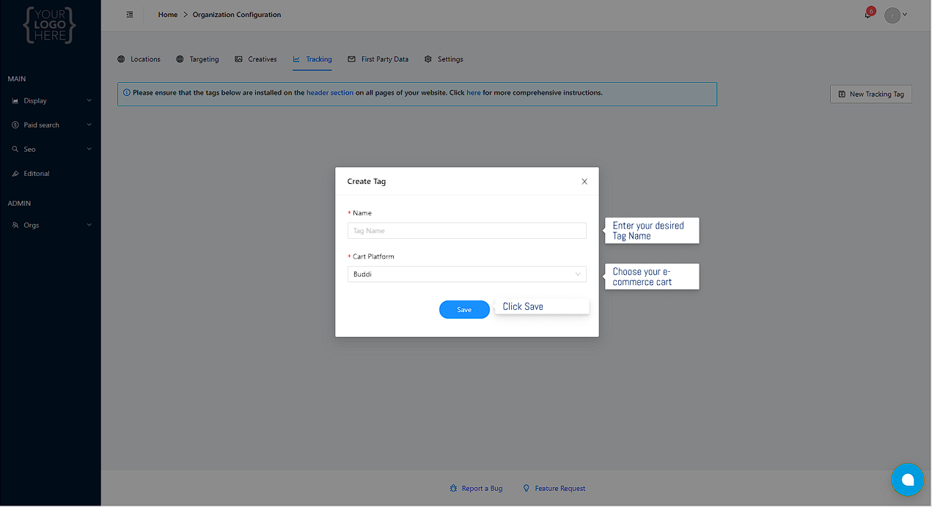Expand the Paid search sidebar menu

tap(51, 125)
